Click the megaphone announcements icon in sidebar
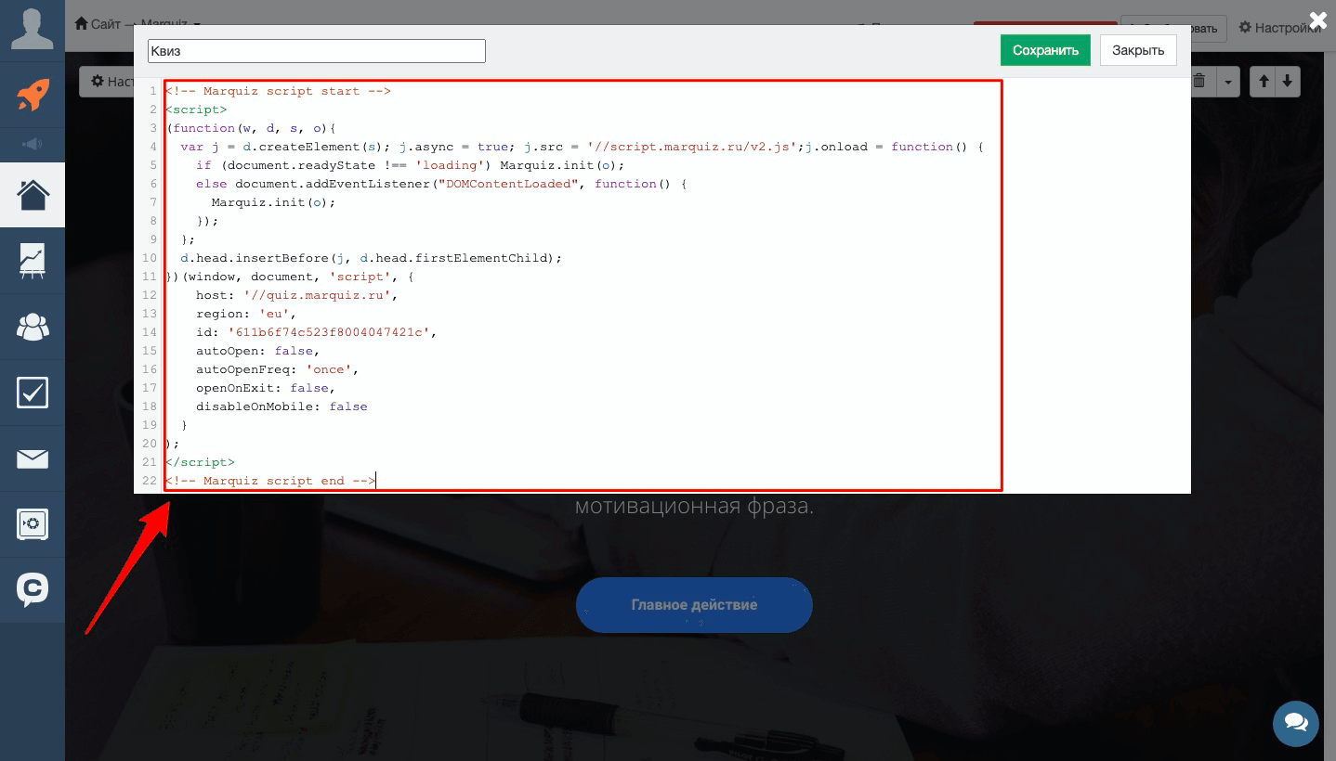 [x=33, y=145]
